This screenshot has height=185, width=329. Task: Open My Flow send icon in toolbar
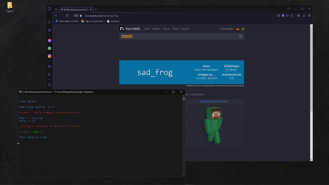pyautogui.click(x=288, y=16)
